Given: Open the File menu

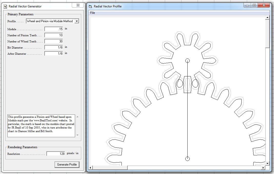Looking at the screenshot, I should (92, 13).
